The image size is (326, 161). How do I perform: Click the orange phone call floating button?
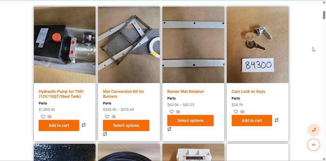coord(314,130)
